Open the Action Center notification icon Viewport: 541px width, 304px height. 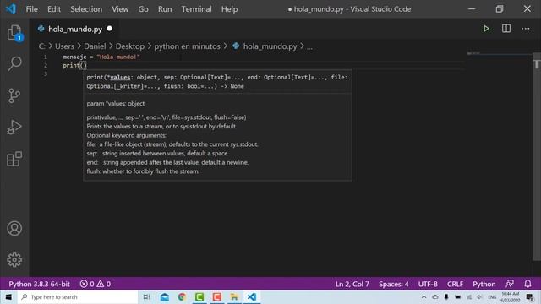tap(530, 296)
